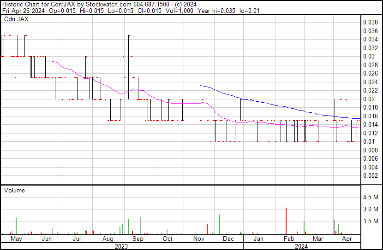Click the Cdn:JAX symbol label inside chart
383x250 pixels.
click(x=16, y=19)
